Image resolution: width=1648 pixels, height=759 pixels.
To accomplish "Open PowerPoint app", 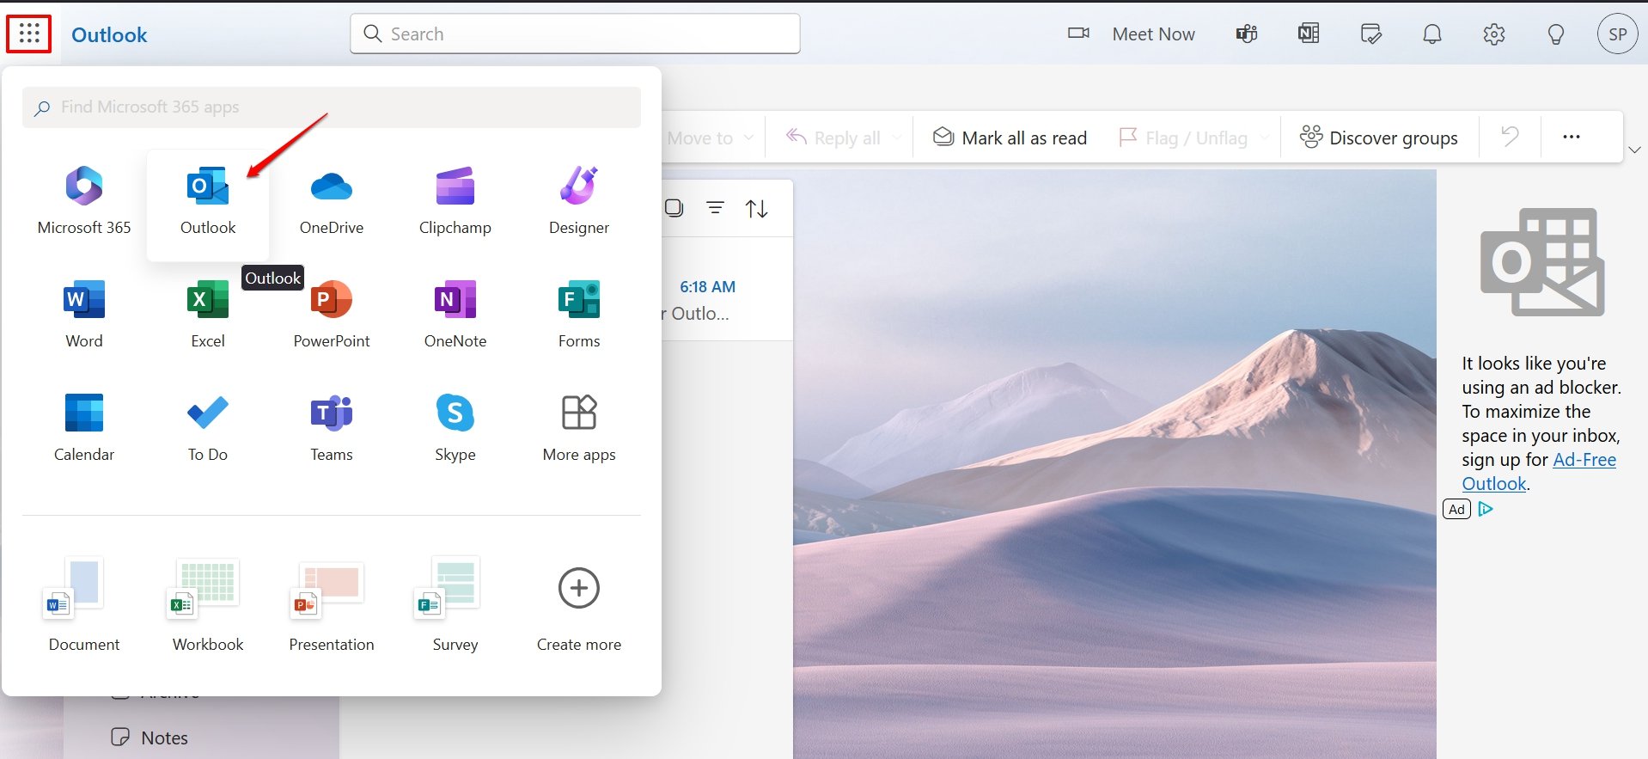I will click(332, 315).
